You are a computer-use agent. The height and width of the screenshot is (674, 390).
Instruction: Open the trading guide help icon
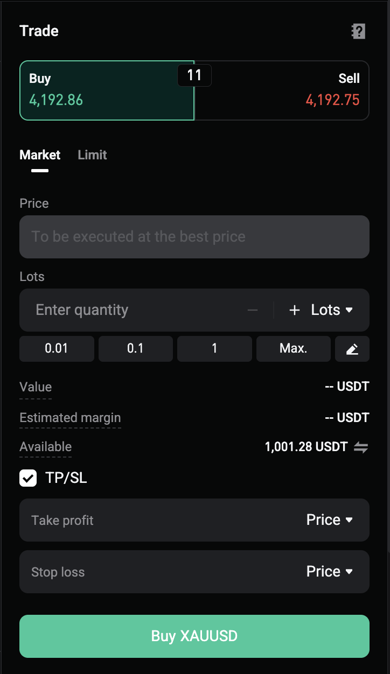point(358,31)
